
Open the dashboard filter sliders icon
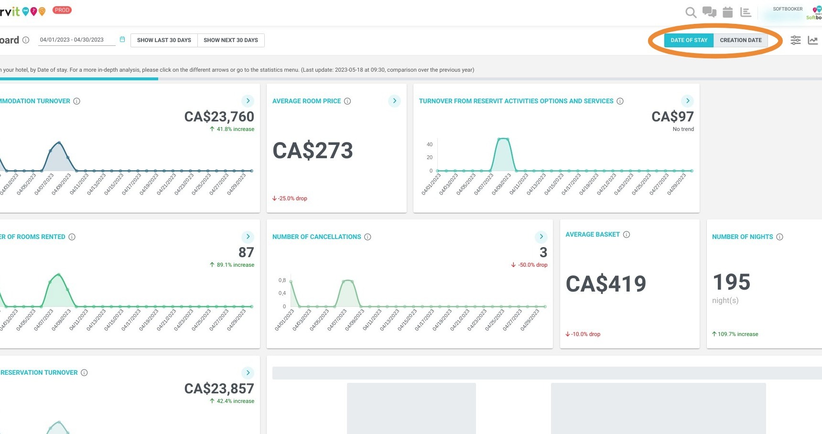click(x=795, y=40)
